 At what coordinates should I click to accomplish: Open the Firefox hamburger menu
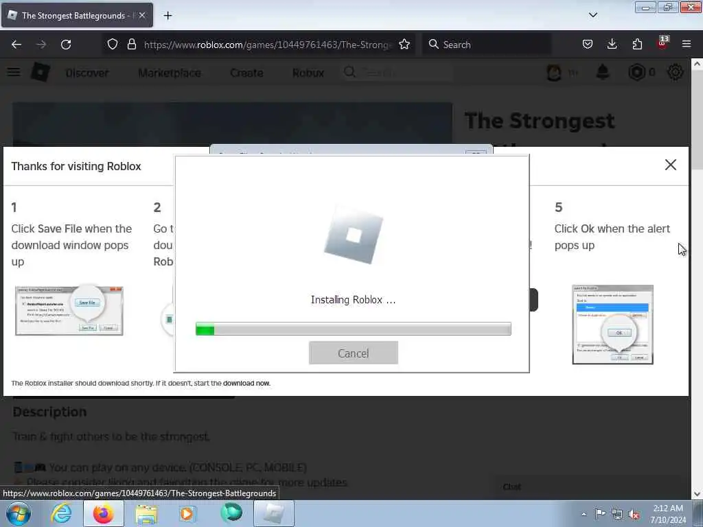(x=687, y=45)
